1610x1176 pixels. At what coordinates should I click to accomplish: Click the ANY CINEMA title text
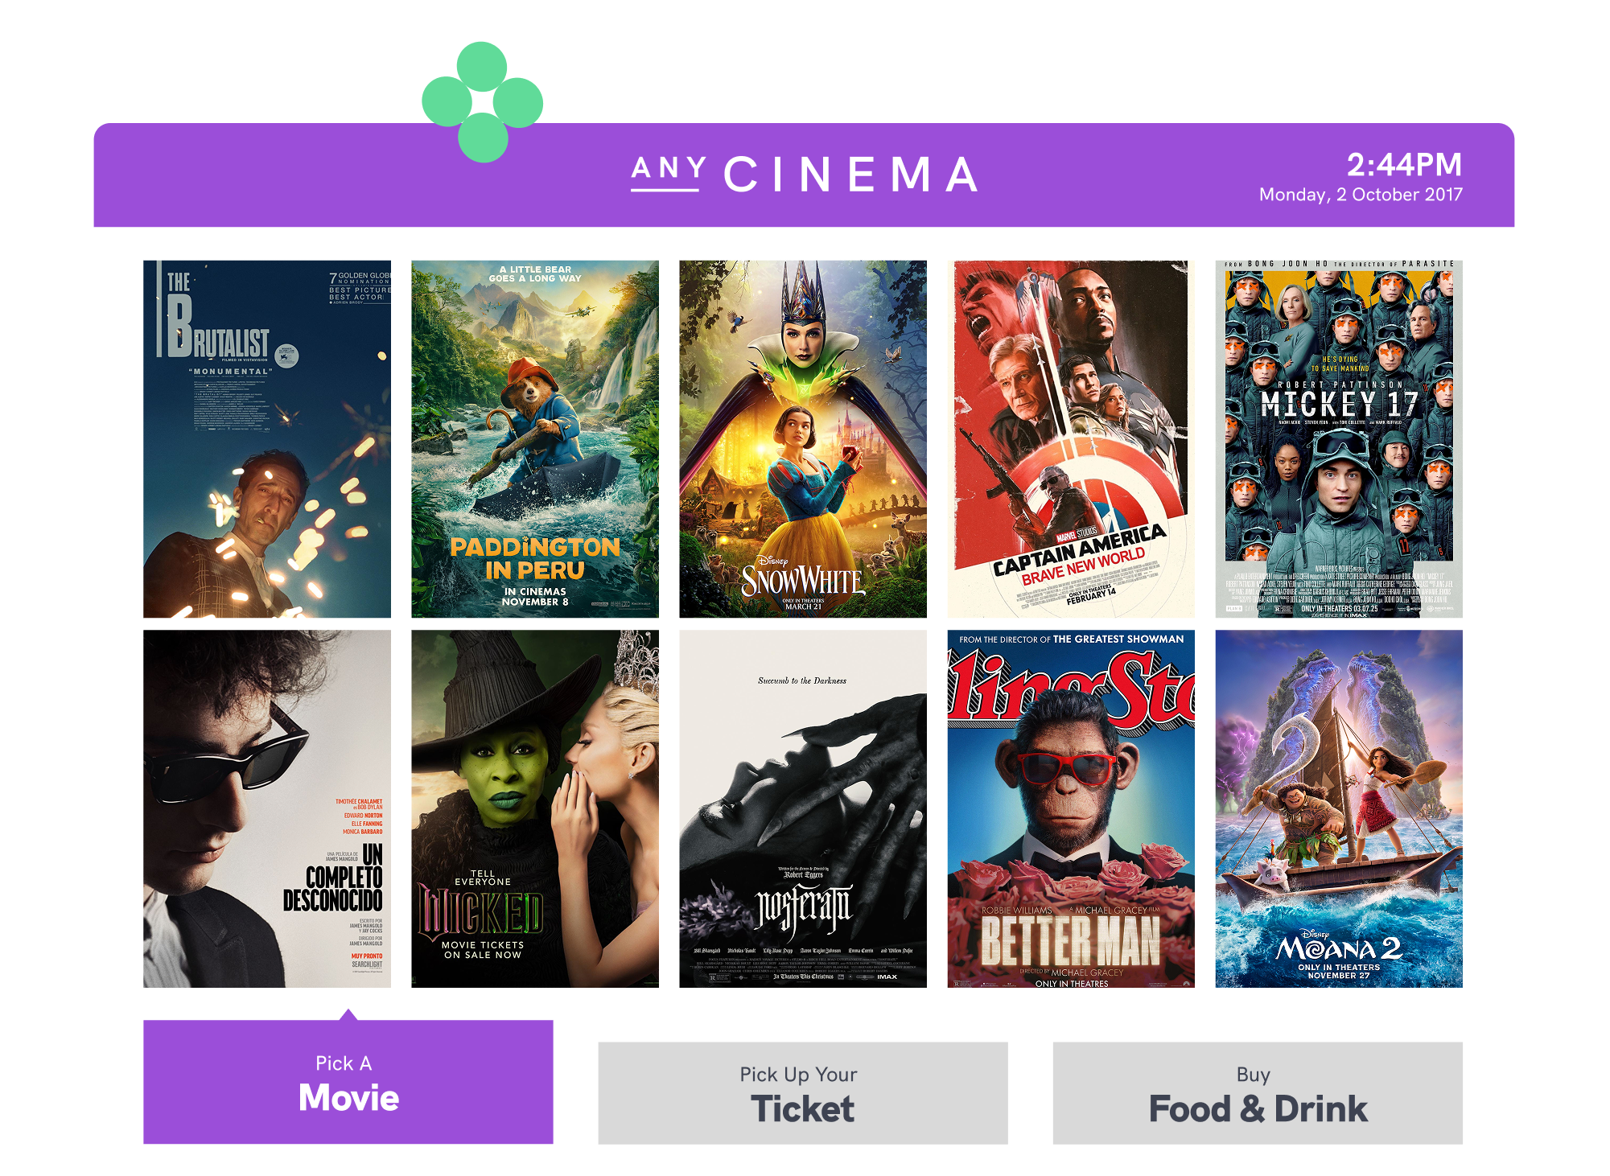805,174
